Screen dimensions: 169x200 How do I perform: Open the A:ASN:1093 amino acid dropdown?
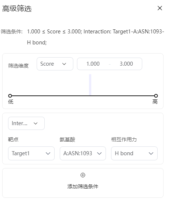(83, 153)
